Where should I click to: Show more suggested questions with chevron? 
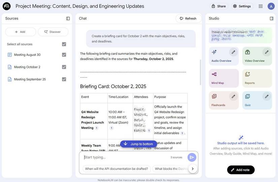pyautogui.click(x=192, y=169)
